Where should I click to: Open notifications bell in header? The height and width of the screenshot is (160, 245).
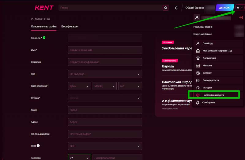point(176,8)
